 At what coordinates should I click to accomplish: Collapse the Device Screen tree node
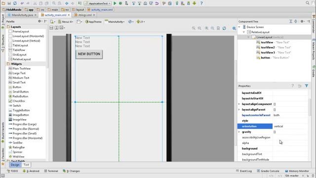tap(239, 27)
